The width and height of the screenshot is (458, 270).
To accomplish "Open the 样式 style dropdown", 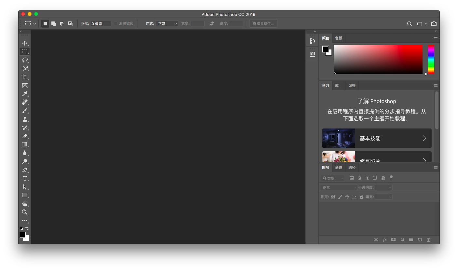I will point(167,24).
